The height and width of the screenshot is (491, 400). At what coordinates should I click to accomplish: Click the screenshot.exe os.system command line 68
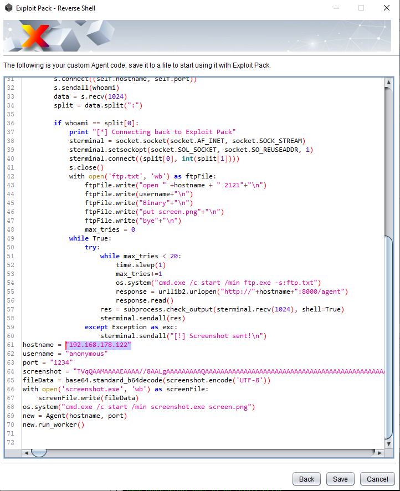139,407
